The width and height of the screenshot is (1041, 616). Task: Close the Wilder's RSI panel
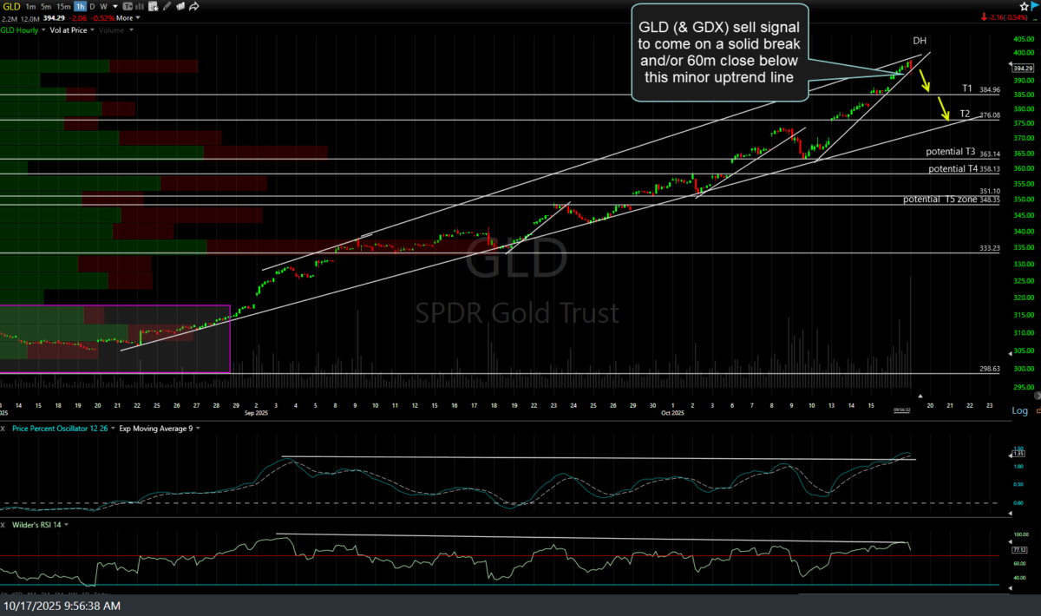[4, 524]
